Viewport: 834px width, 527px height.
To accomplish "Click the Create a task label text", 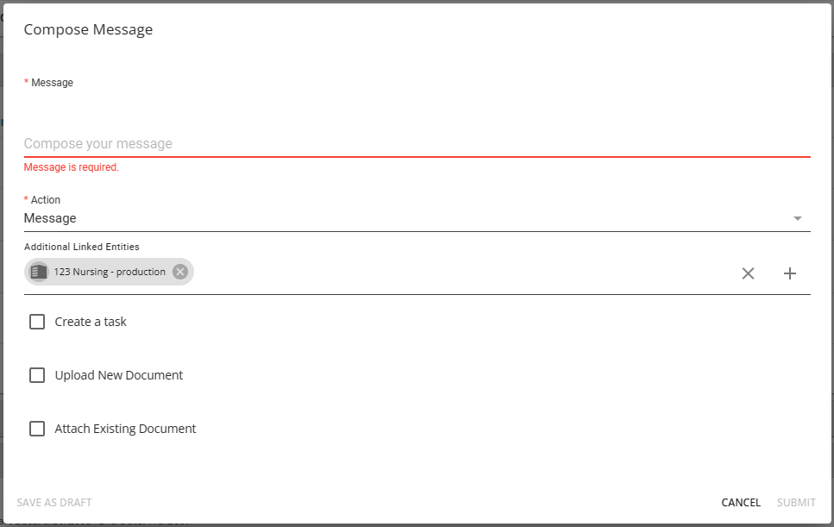I will (x=91, y=322).
